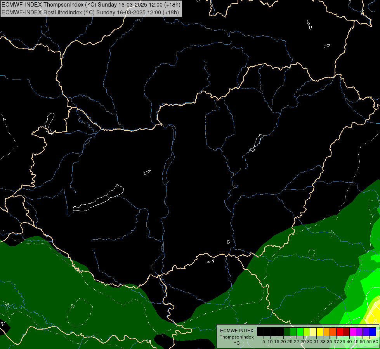Click the legend label 'ThompsonIndex'
The image size is (380, 349).
(237, 337)
